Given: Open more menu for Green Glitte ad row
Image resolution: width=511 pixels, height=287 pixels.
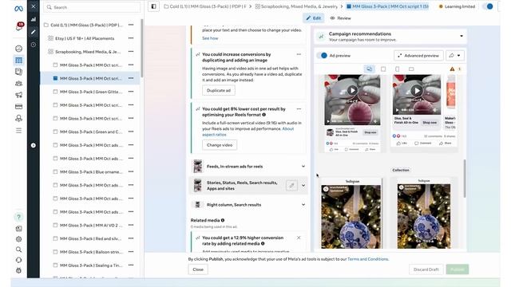Looking at the screenshot, I should [x=131, y=92].
